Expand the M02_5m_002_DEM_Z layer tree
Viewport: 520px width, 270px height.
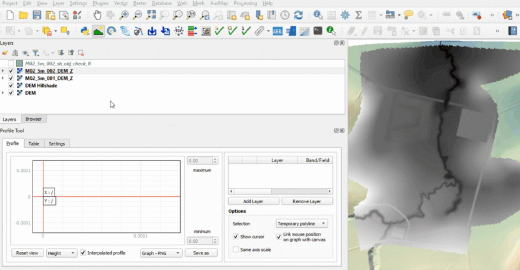(x=4, y=71)
